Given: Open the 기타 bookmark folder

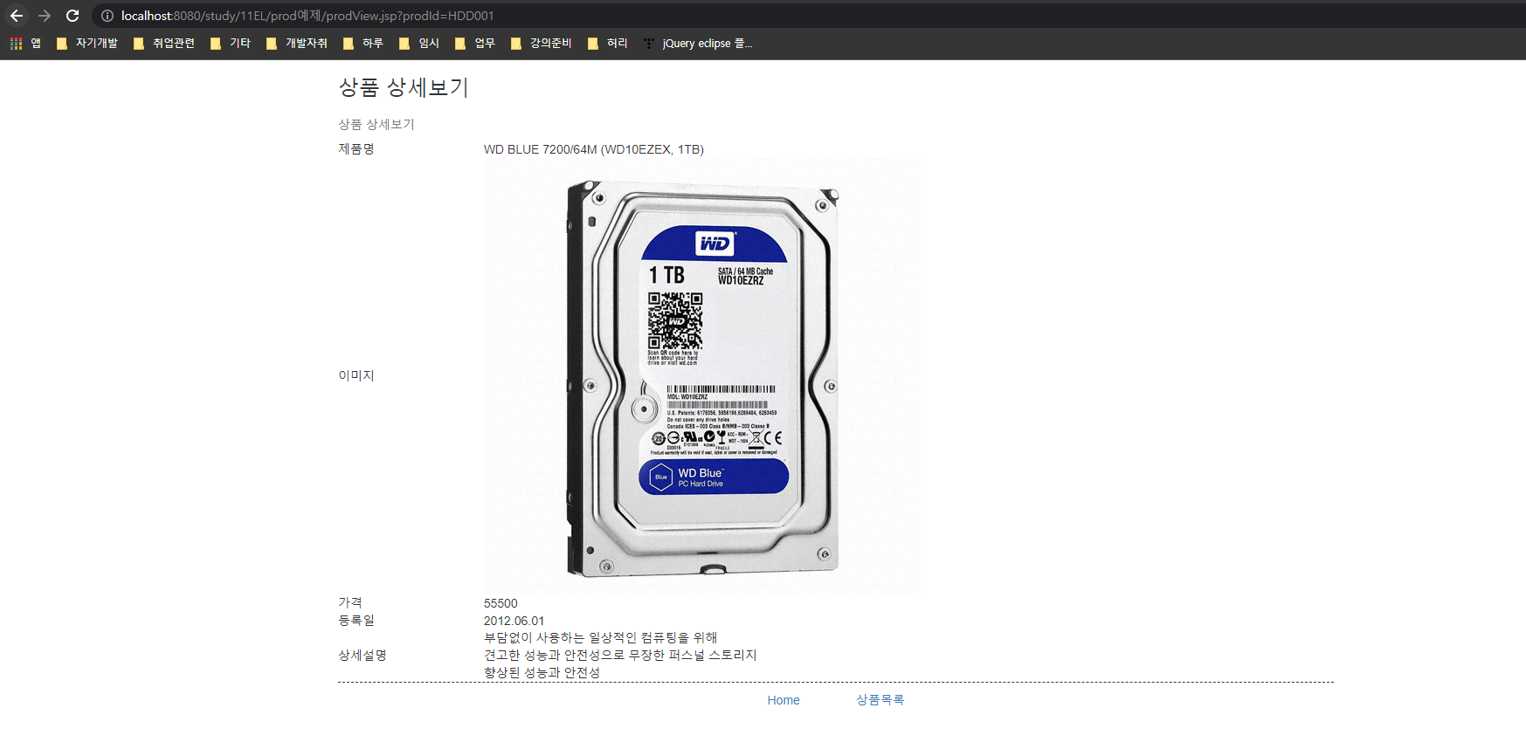Looking at the screenshot, I should [230, 43].
